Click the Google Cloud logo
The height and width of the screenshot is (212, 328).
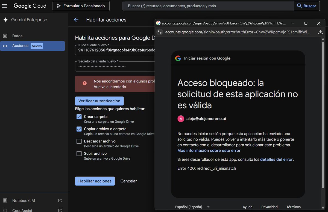(x=30, y=6)
